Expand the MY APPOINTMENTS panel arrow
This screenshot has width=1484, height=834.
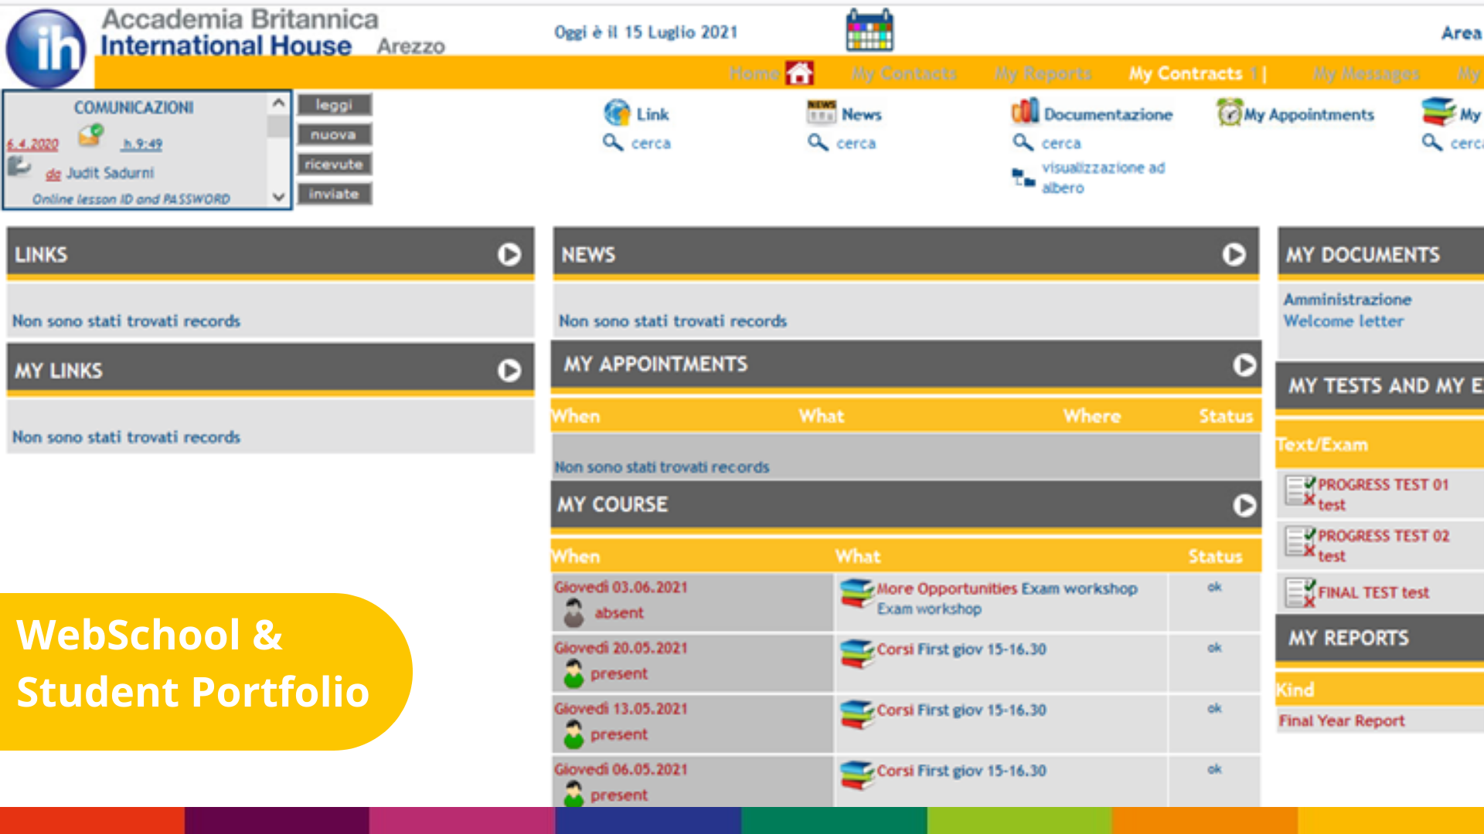(x=1244, y=364)
